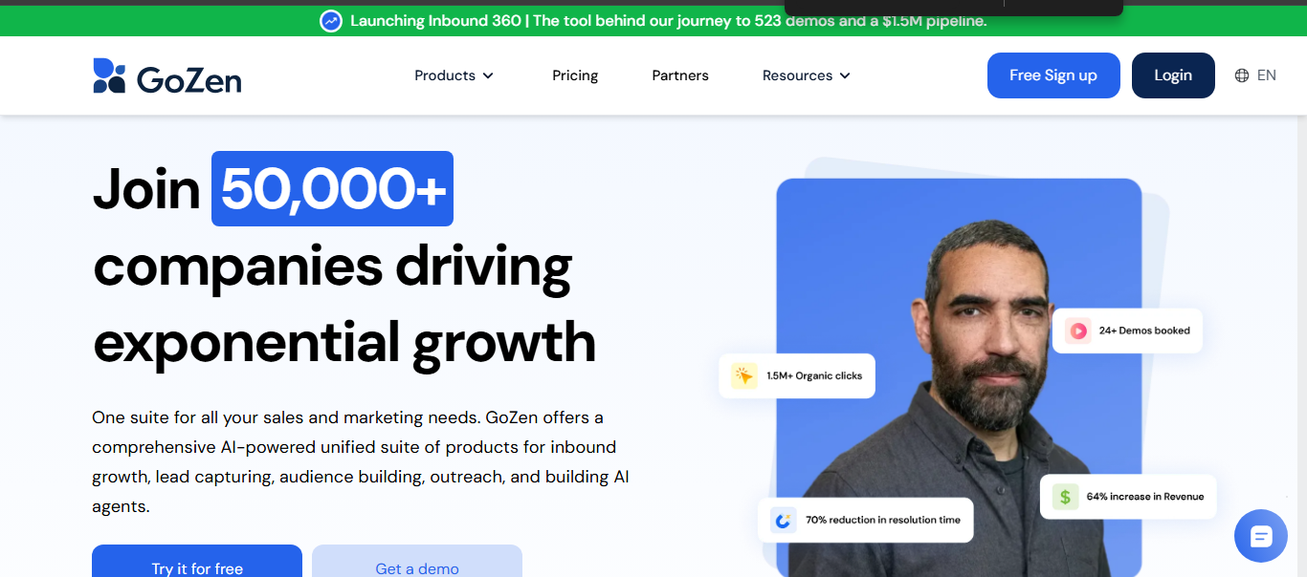Click the Login button
Image resolution: width=1307 pixels, height=577 pixels.
click(1173, 75)
